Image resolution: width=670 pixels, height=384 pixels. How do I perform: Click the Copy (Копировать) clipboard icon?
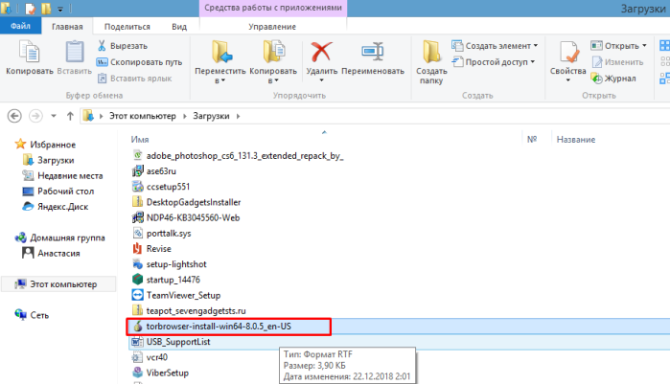click(29, 52)
